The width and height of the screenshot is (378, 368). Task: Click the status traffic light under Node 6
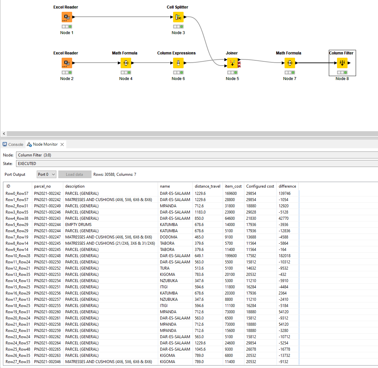point(178,72)
